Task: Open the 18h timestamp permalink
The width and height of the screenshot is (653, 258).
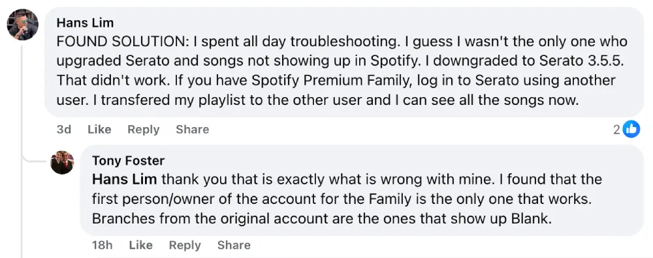Action: pyautogui.click(x=103, y=246)
